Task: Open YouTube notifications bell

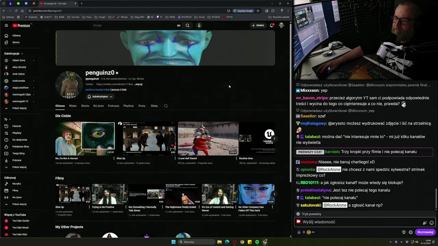Action: point(272,25)
